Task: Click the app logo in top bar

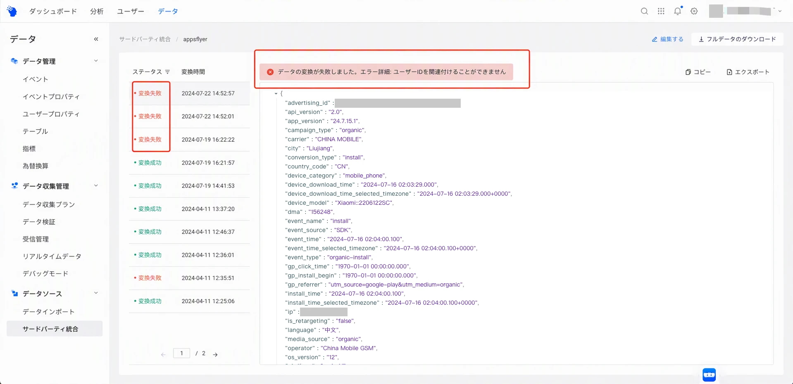Action: (x=12, y=11)
